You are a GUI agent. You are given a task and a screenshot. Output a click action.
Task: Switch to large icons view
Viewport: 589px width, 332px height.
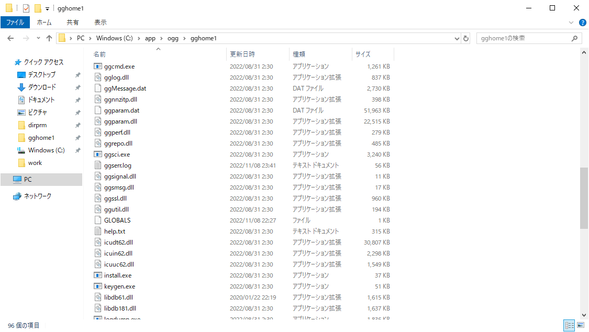[x=581, y=325]
